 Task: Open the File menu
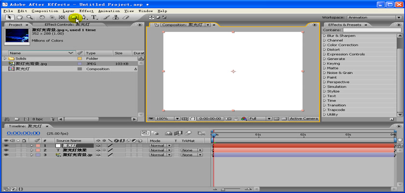(x=8, y=11)
